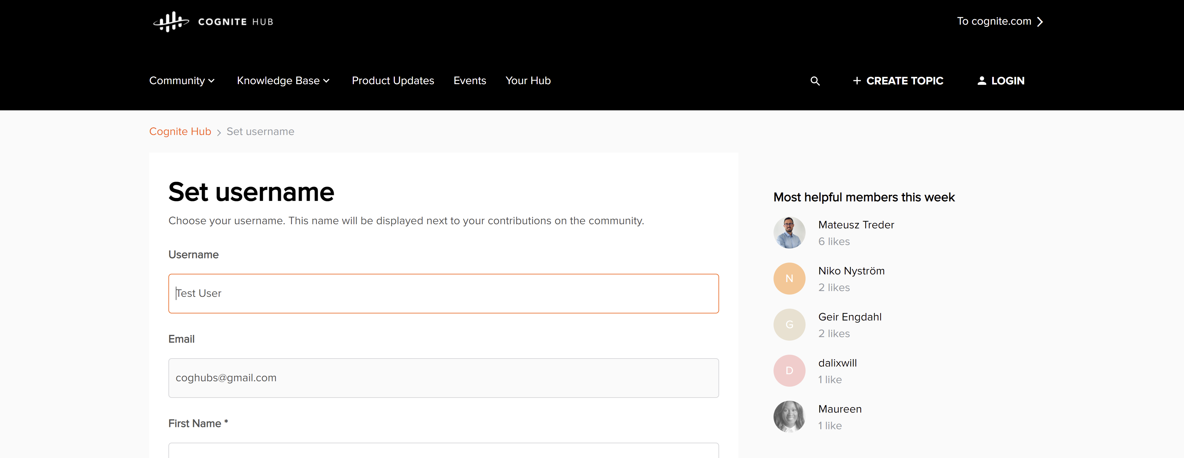
Task: Follow the Cognite Hub breadcrumb link
Action: point(180,132)
